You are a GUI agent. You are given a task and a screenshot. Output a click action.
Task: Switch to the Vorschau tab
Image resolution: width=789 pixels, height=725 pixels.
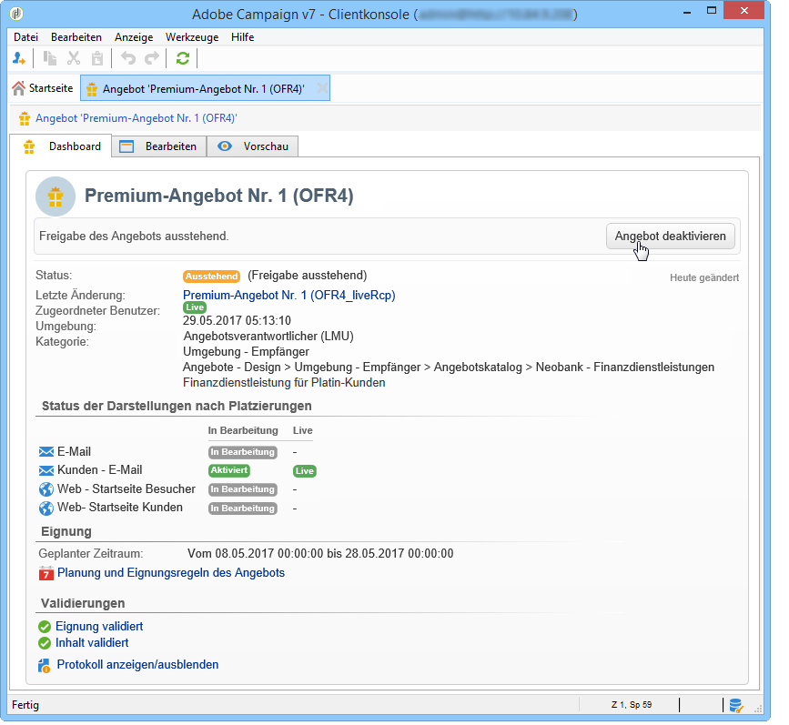click(x=253, y=146)
